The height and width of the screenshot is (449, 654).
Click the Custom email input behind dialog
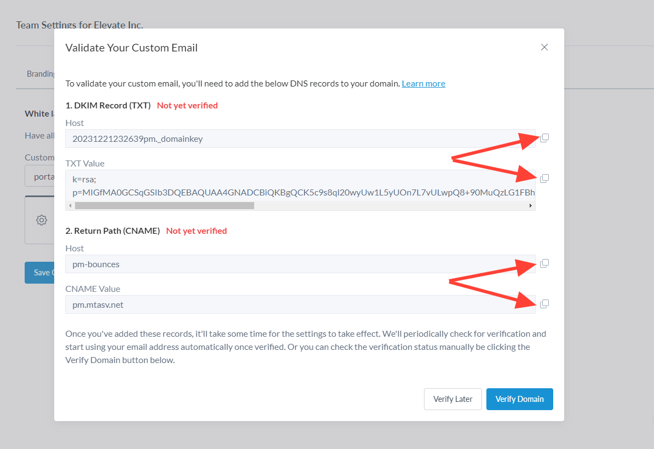(x=39, y=177)
